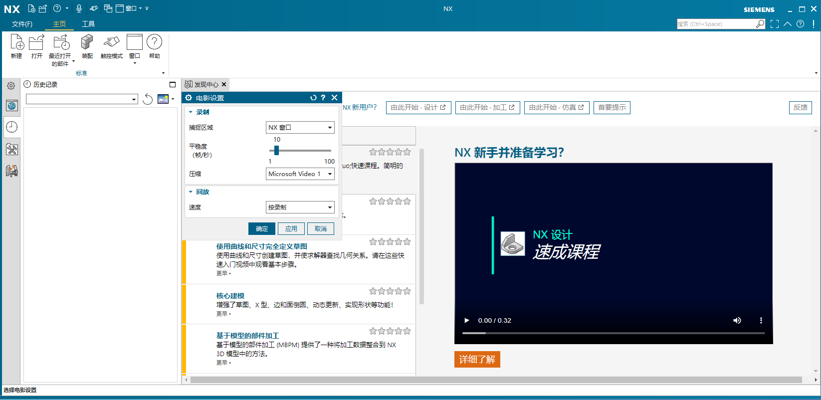Click the Movie Settings dialog help icon
This screenshot has width=821, height=400.
coord(323,98)
